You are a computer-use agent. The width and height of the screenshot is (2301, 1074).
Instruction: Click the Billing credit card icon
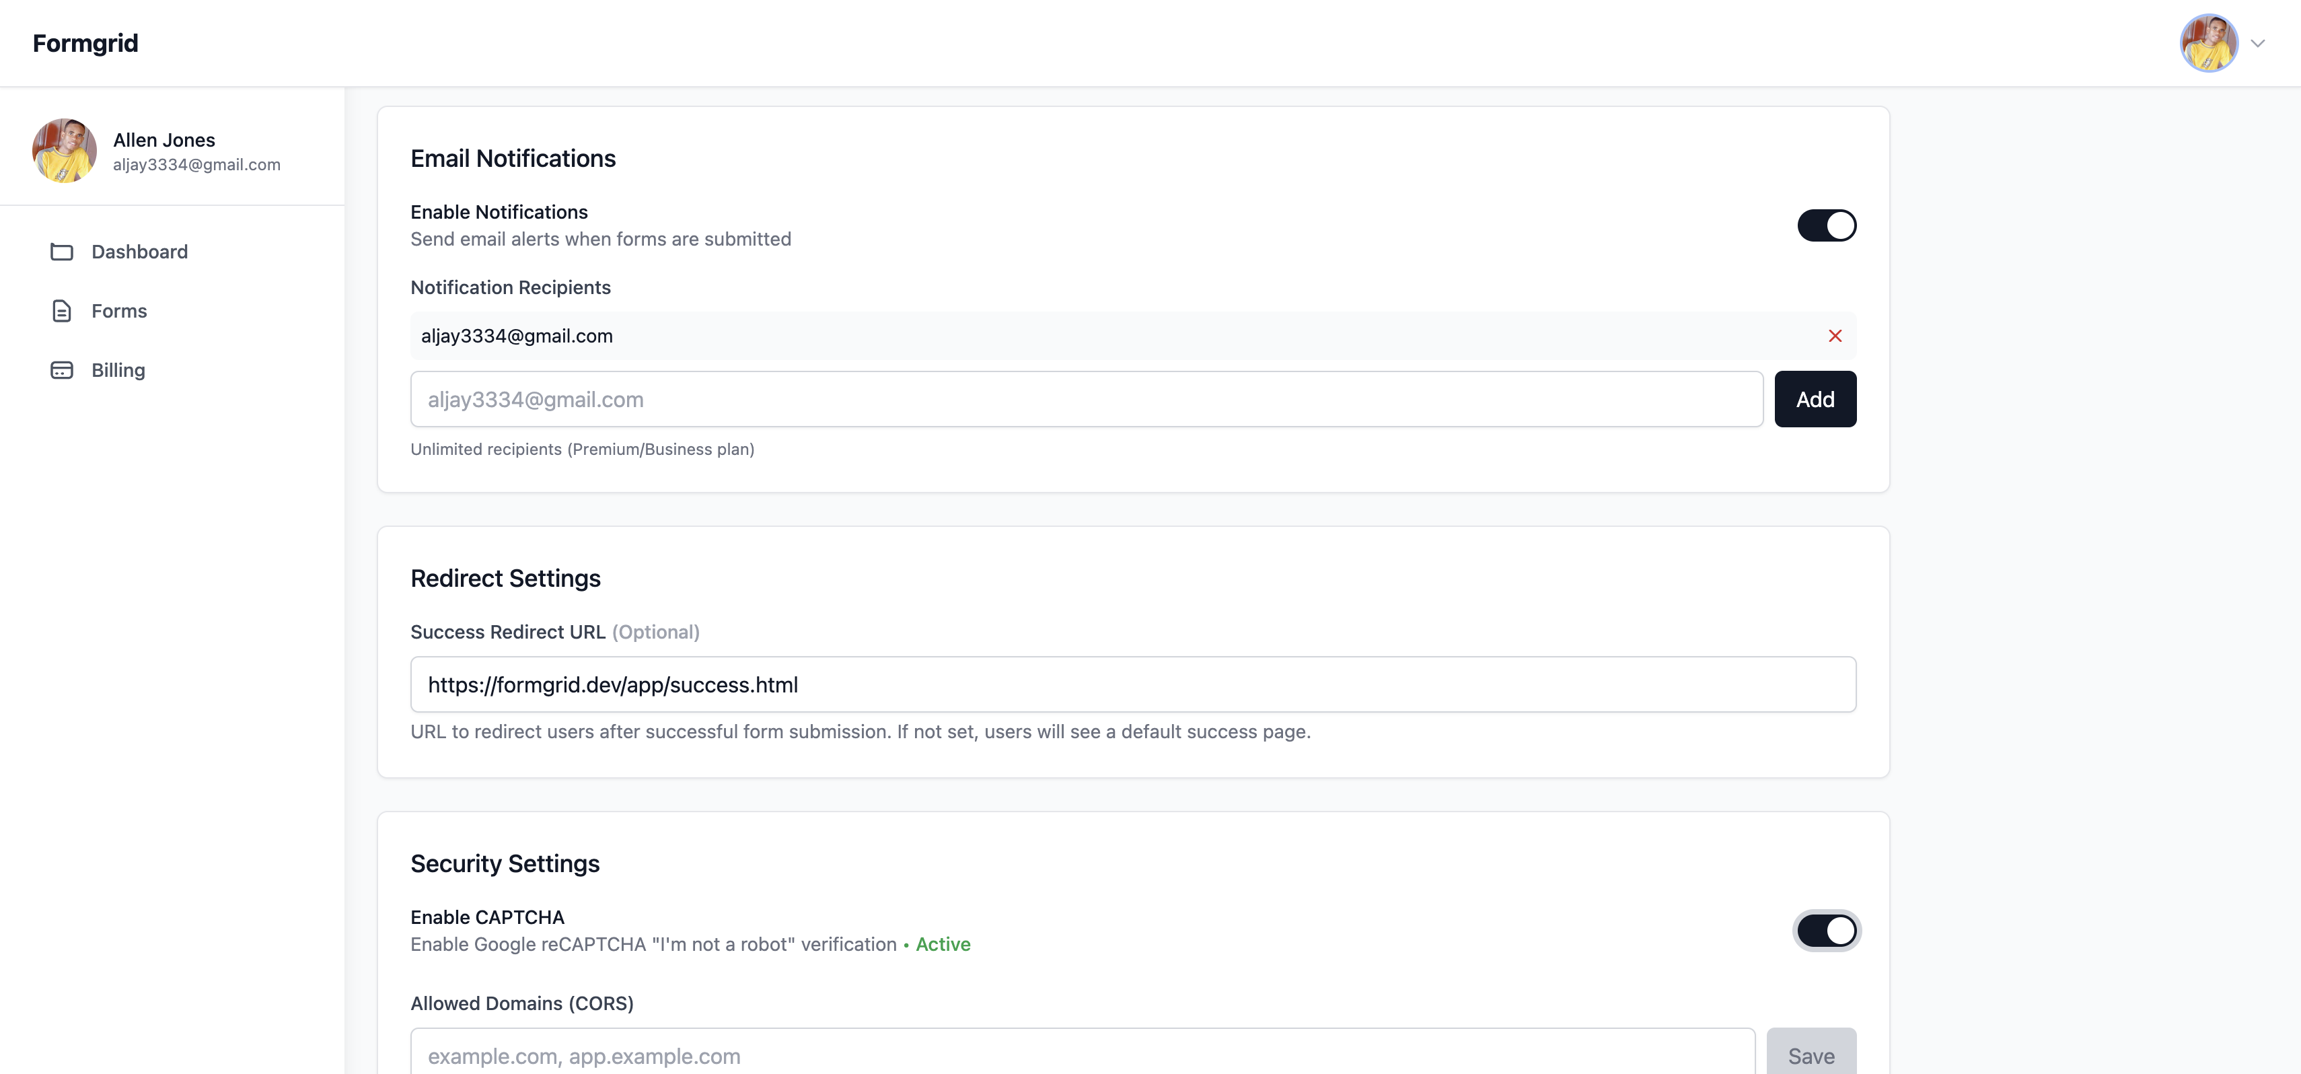[62, 370]
